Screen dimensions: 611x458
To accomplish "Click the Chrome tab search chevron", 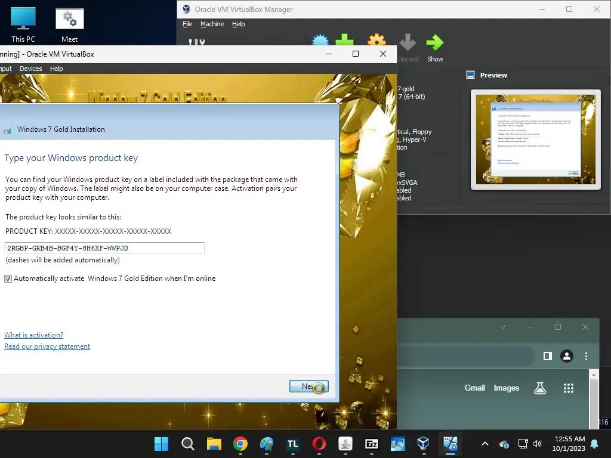I will pyautogui.click(x=503, y=327).
